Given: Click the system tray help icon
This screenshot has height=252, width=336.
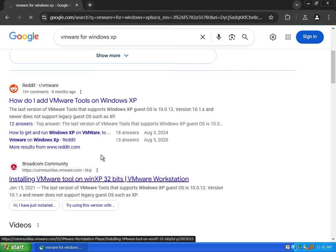Looking at the screenshot, I should click(287, 247).
